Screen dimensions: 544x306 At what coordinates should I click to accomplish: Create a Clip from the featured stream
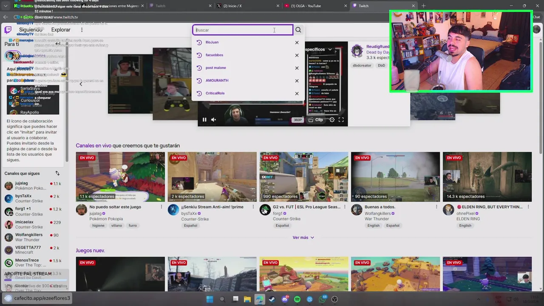(315, 120)
